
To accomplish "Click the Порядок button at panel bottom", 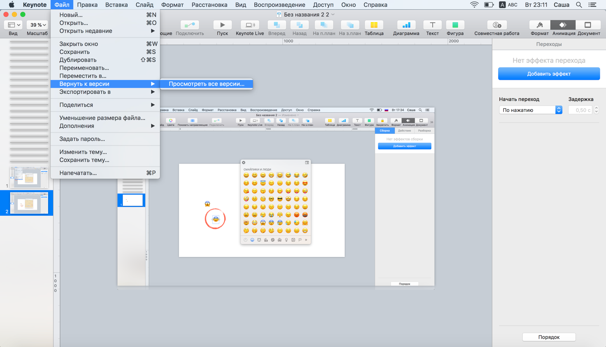I will [549, 337].
